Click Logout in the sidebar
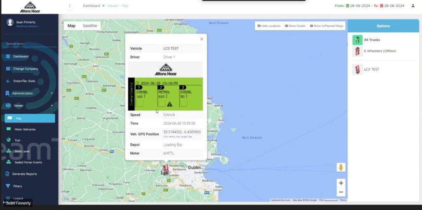 coord(18,198)
